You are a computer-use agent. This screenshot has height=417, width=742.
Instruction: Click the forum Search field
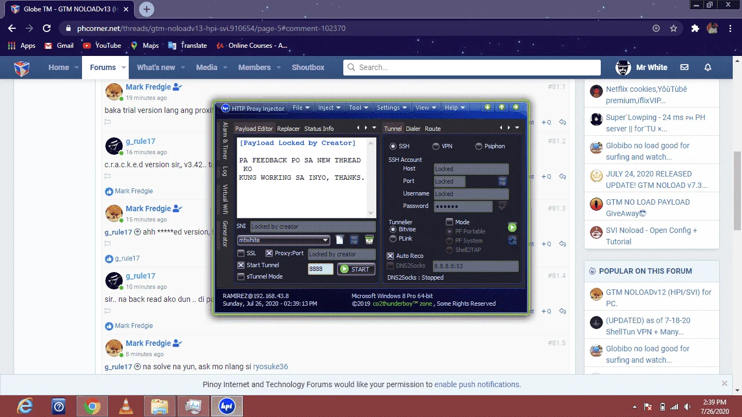(472, 67)
